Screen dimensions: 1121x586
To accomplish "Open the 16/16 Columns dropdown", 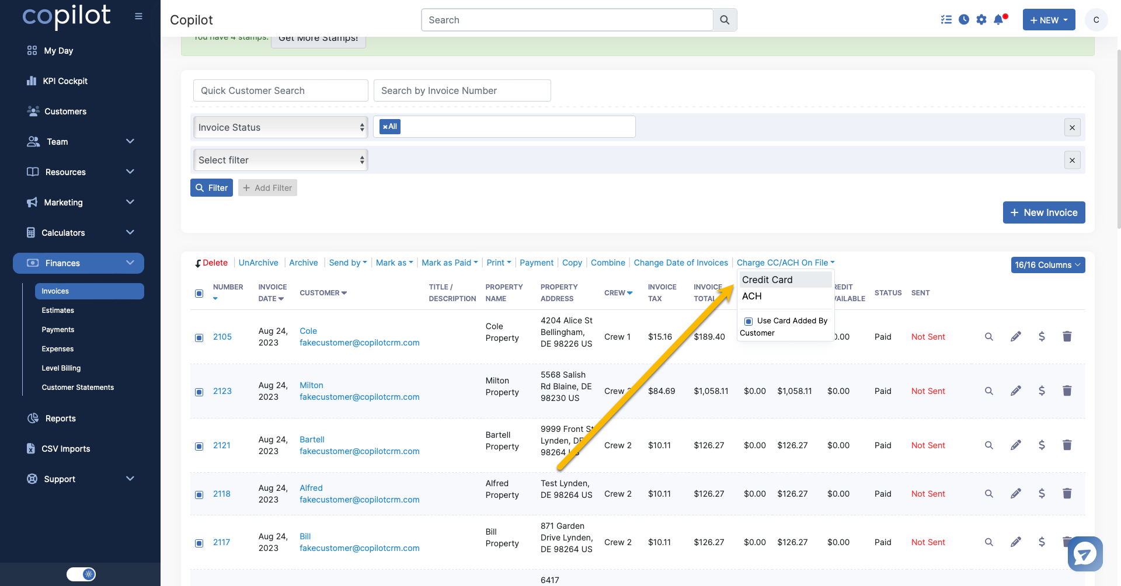I will pyautogui.click(x=1048, y=265).
